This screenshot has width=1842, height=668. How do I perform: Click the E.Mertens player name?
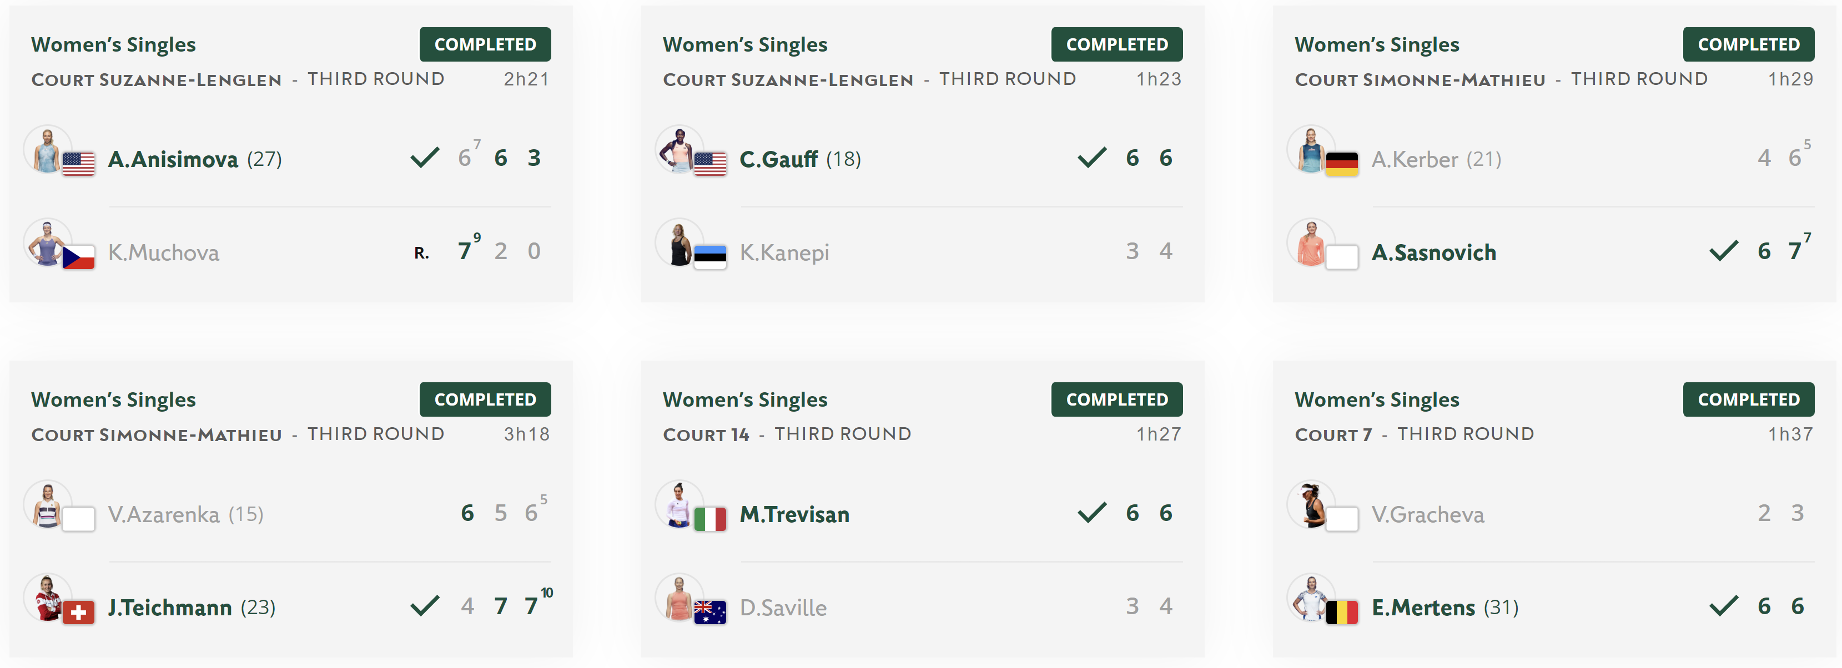[1423, 608]
